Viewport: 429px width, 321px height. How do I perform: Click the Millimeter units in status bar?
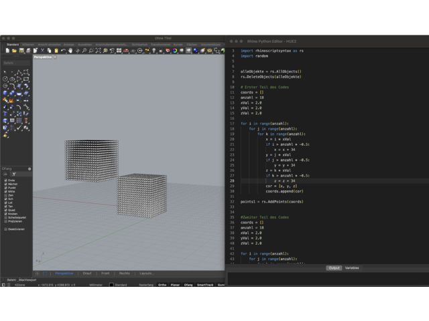(96, 285)
